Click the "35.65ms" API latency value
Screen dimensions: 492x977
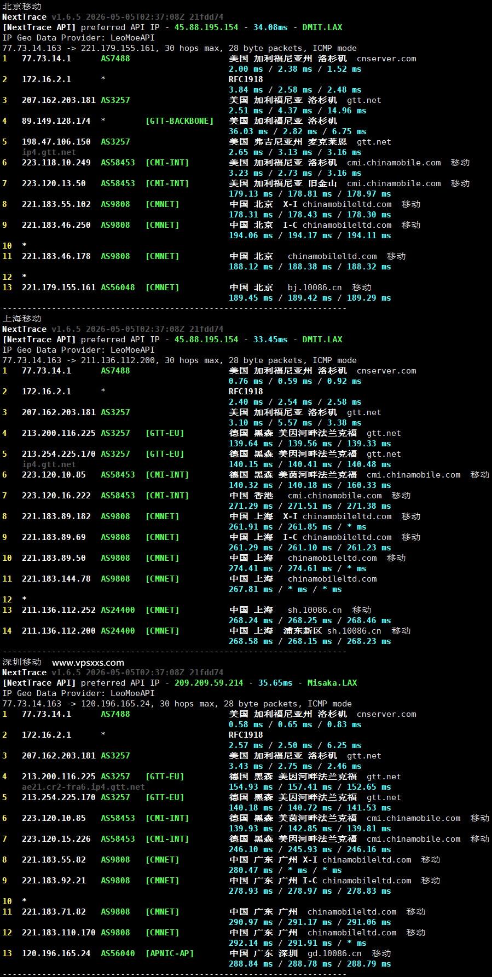click(x=275, y=682)
